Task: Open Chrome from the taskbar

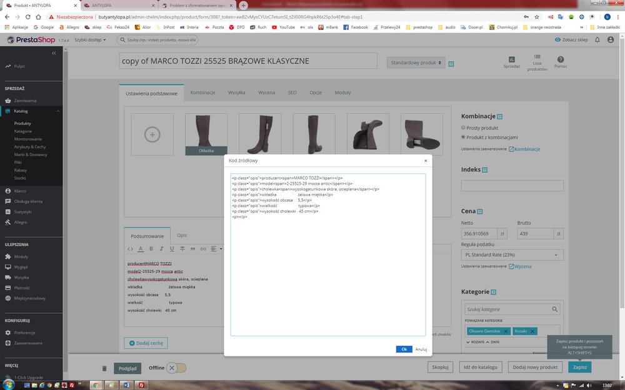Action: coord(96,385)
